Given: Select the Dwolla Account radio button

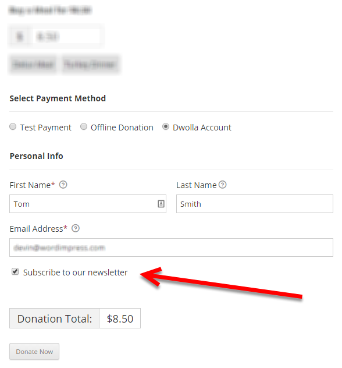Looking at the screenshot, I should coord(166,127).
